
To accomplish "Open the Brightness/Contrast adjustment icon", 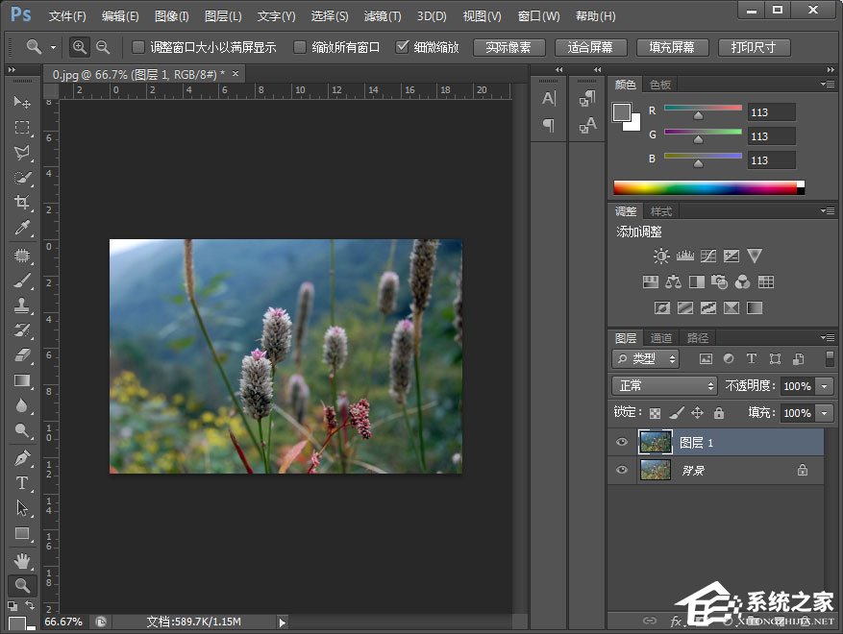I will [x=660, y=256].
